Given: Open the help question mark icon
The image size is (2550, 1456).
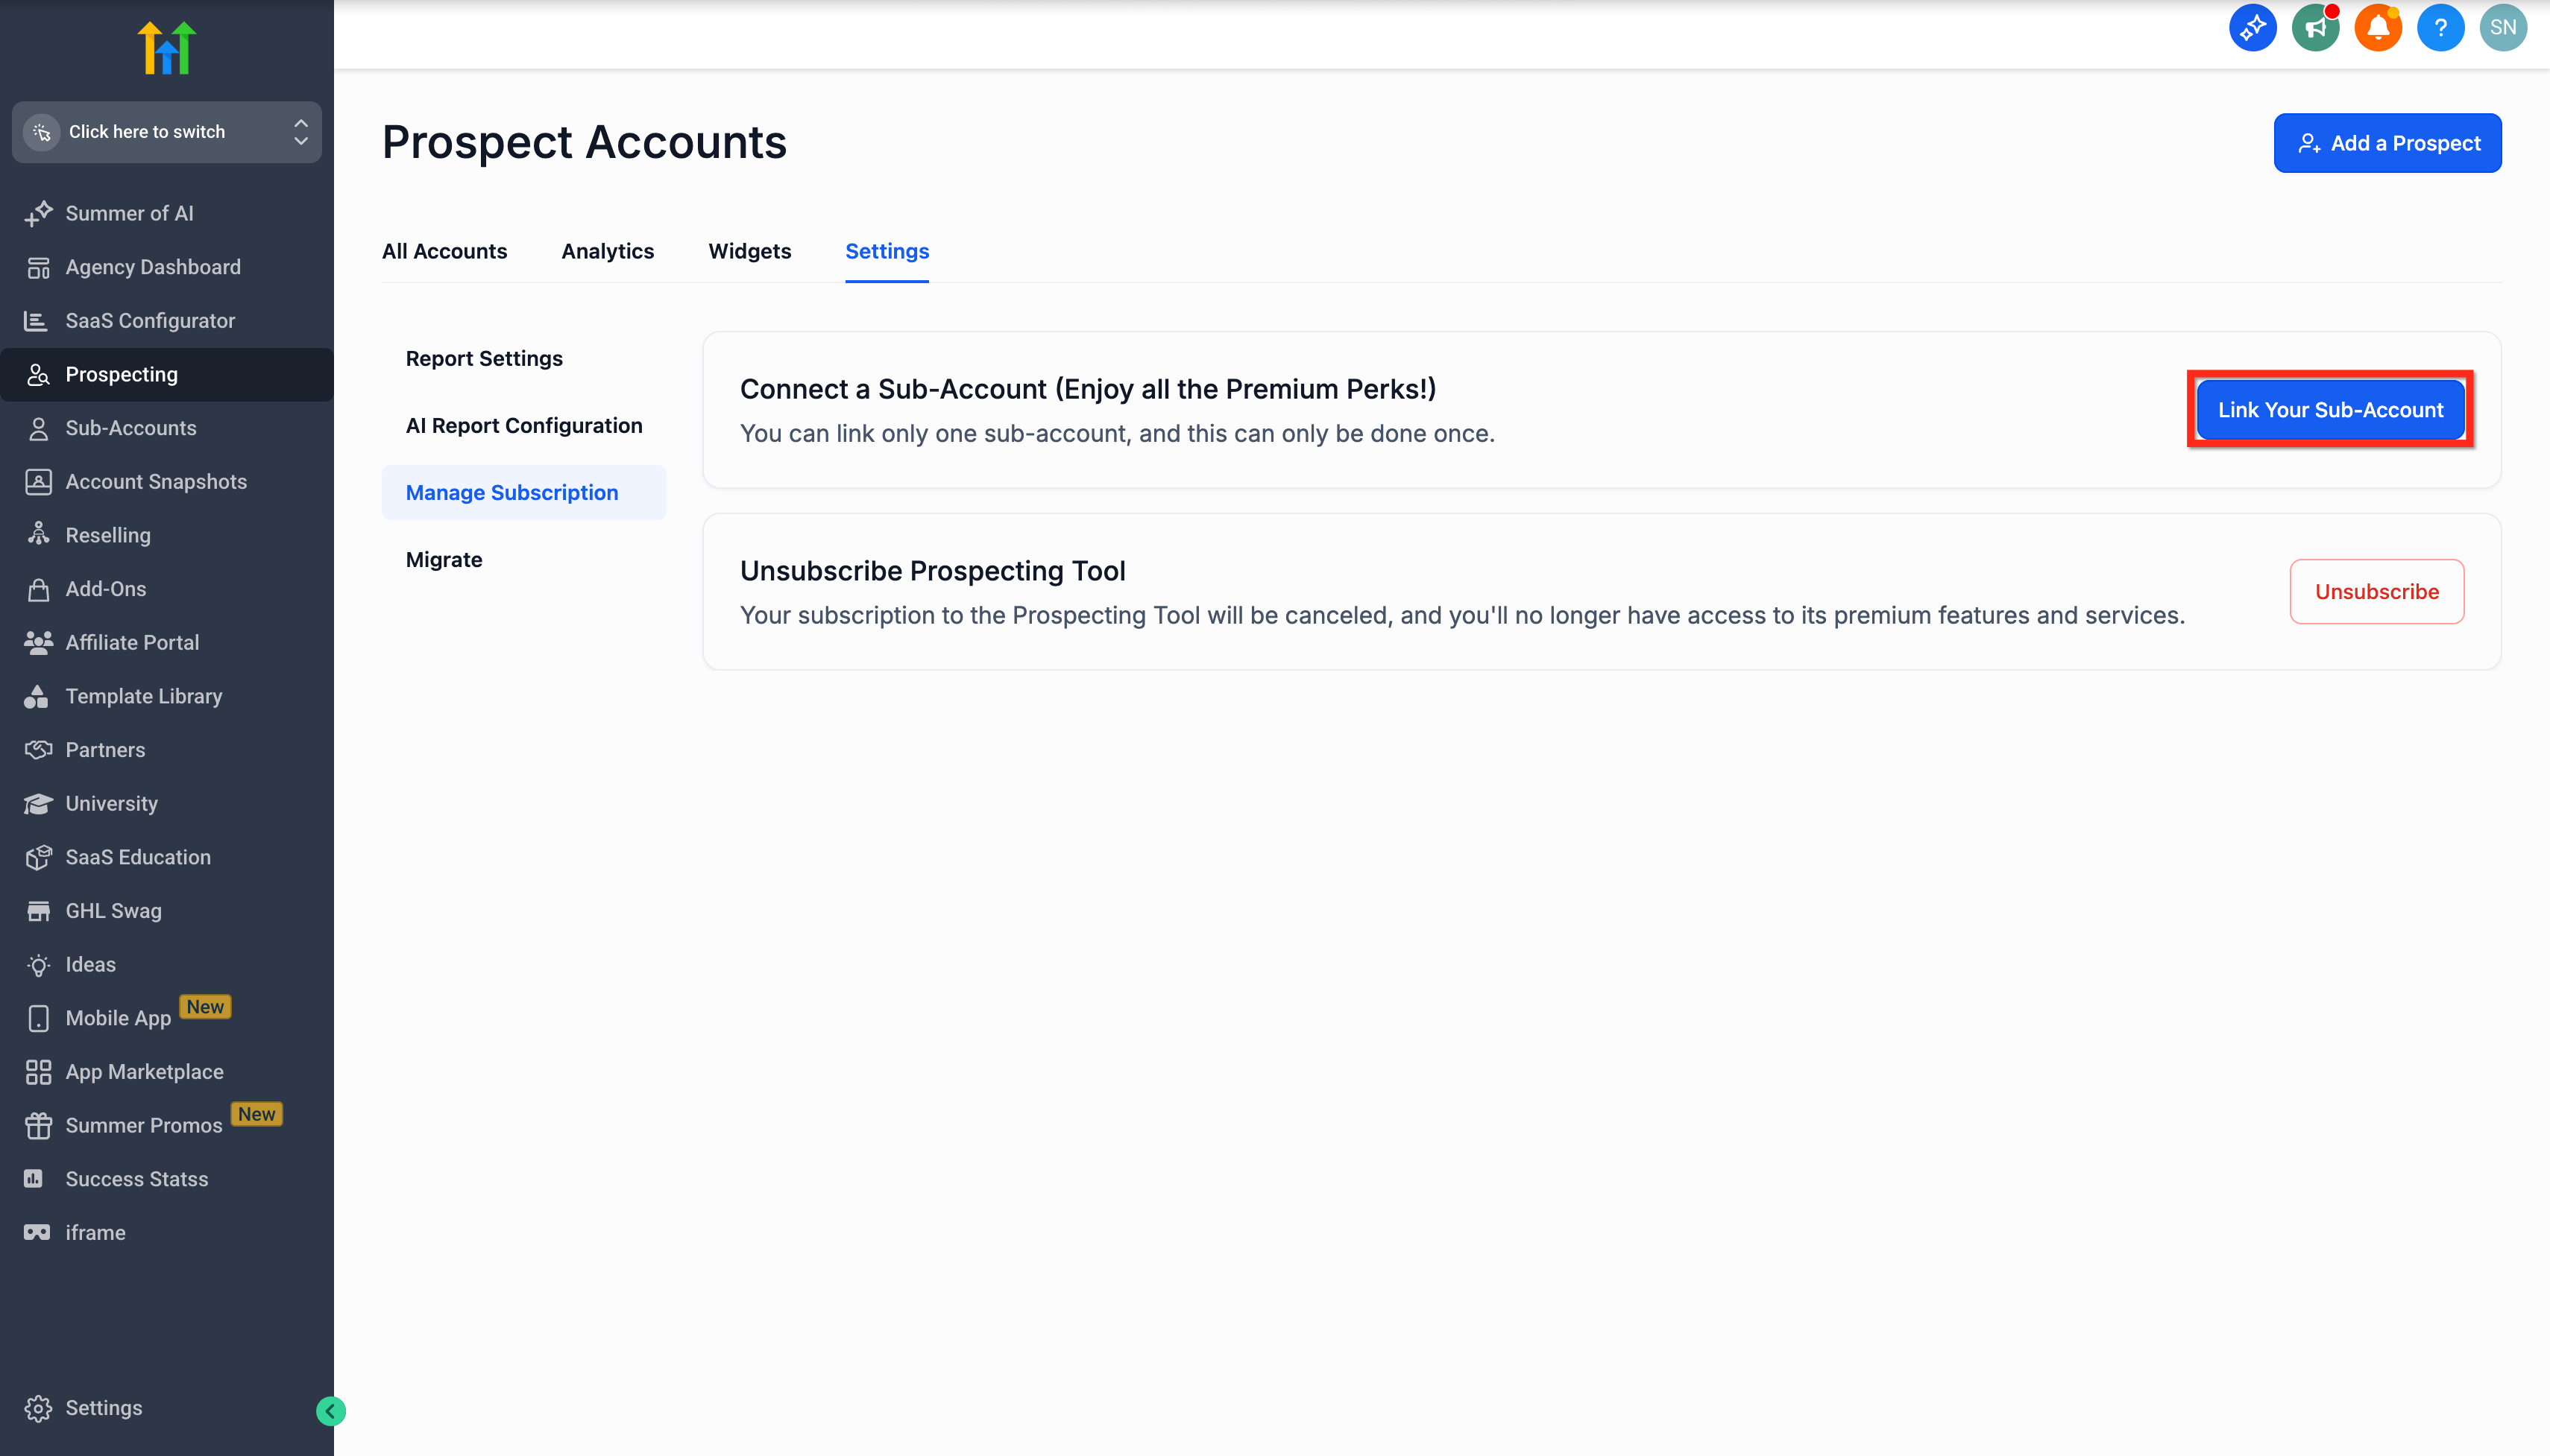Looking at the screenshot, I should (x=2440, y=28).
